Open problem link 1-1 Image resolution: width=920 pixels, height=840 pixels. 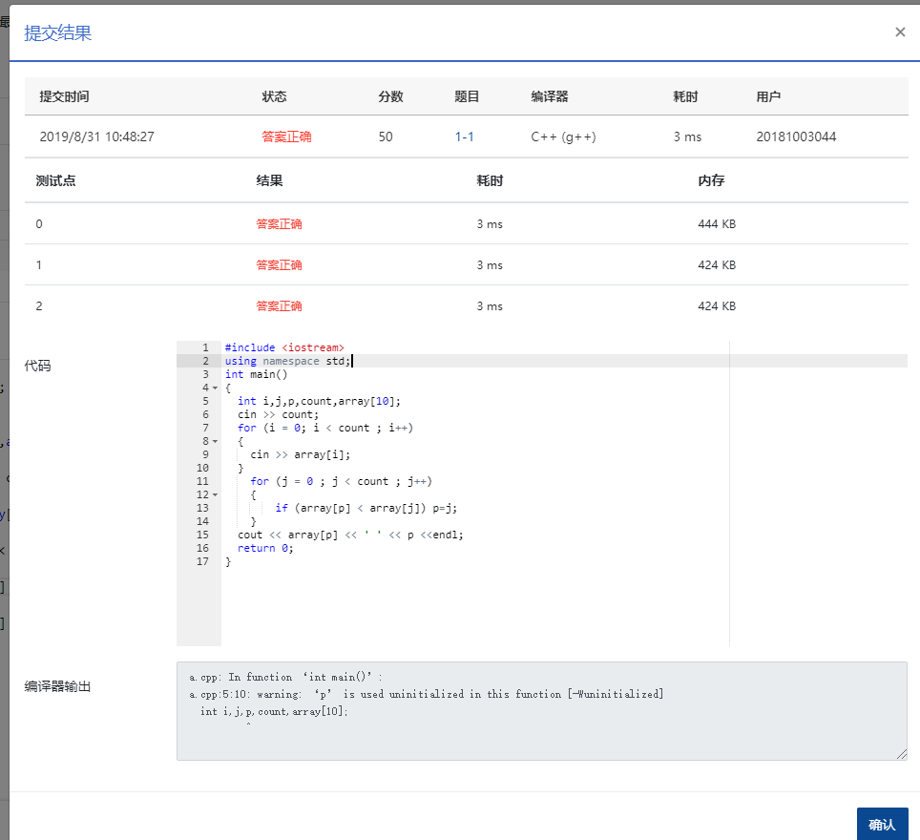click(x=464, y=136)
